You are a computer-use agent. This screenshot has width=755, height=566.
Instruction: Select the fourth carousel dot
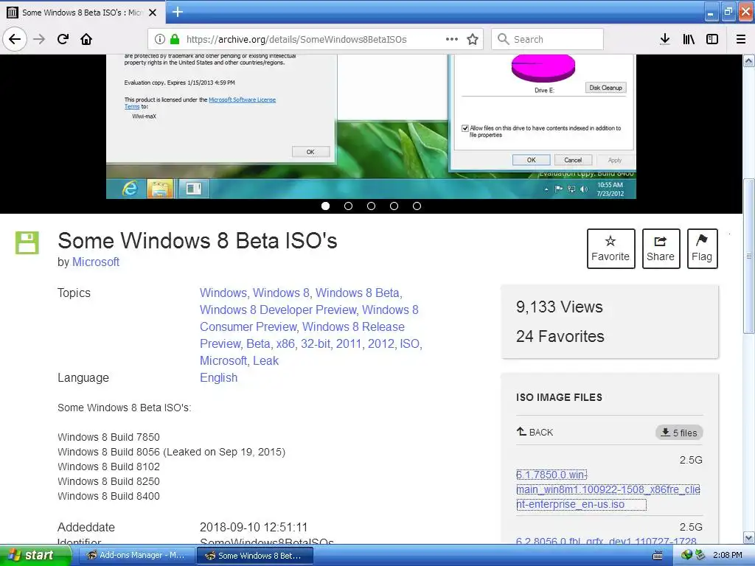[394, 206]
